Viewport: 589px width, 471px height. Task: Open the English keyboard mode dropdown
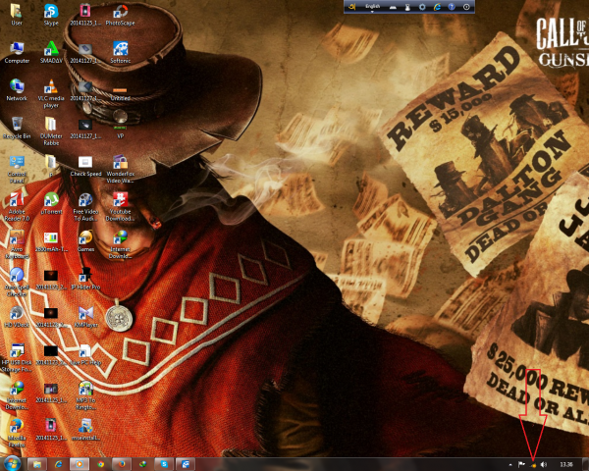point(373,7)
